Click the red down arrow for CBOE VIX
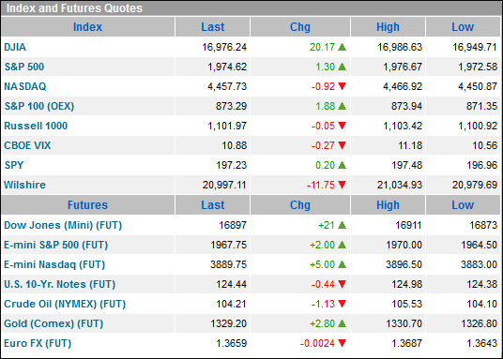The height and width of the screenshot is (359, 503). (x=342, y=145)
